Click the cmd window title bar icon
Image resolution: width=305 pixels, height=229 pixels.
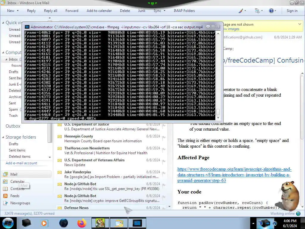[x=27, y=27]
